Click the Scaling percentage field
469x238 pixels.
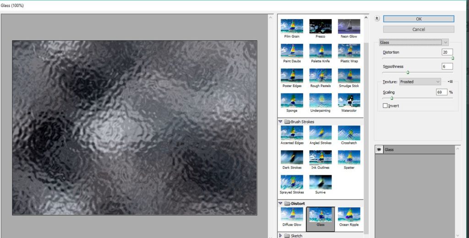(442, 92)
